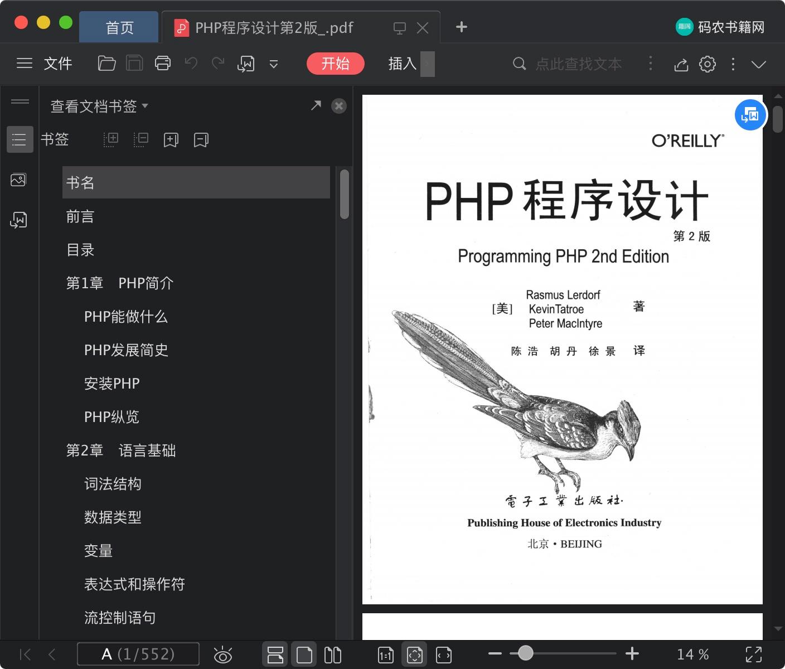Enable continuous scrolling page layout

coord(275,655)
